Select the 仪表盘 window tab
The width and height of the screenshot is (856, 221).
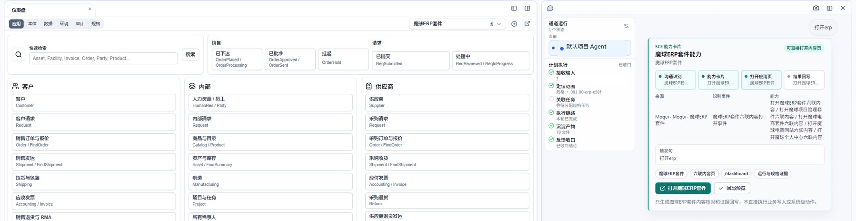click(51, 10)
